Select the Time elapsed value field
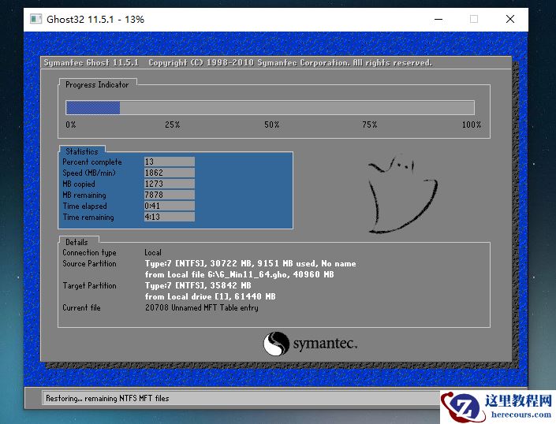The image size is (556, 424). [169, 206]
